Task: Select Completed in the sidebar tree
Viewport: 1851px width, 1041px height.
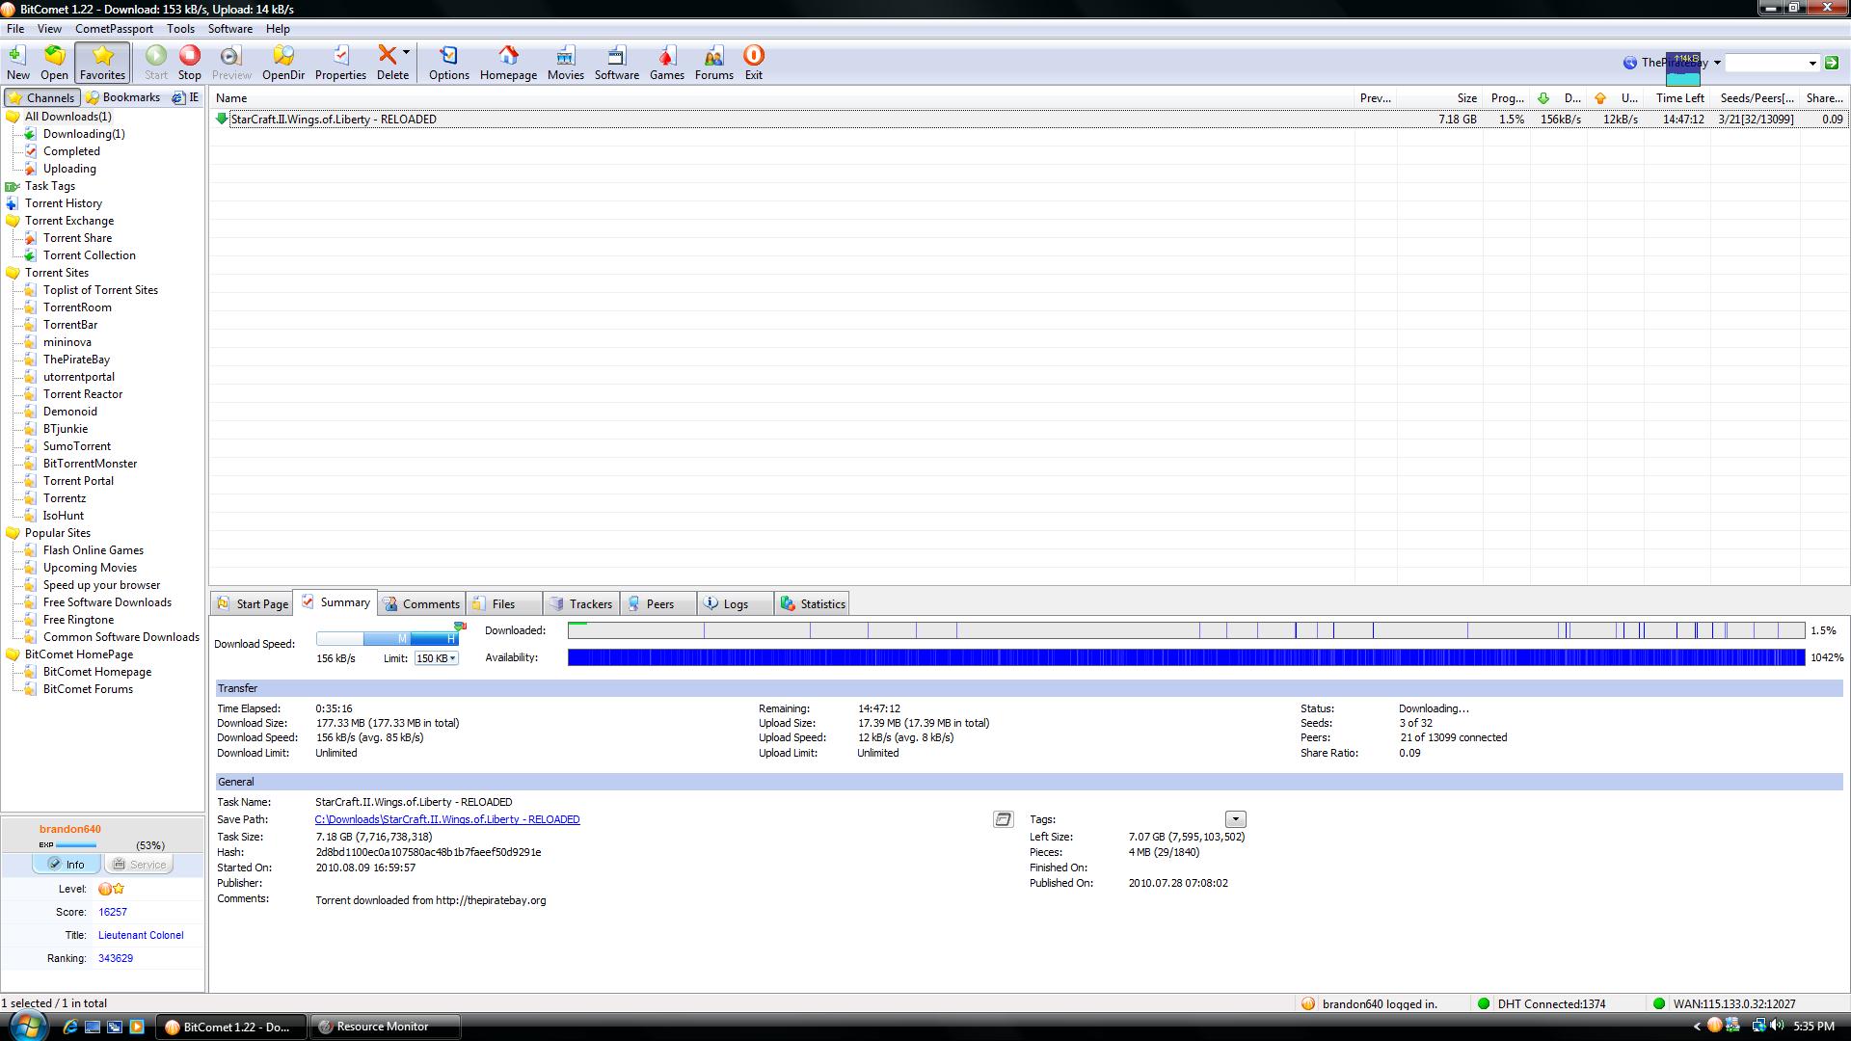Action: click(71, 151)
